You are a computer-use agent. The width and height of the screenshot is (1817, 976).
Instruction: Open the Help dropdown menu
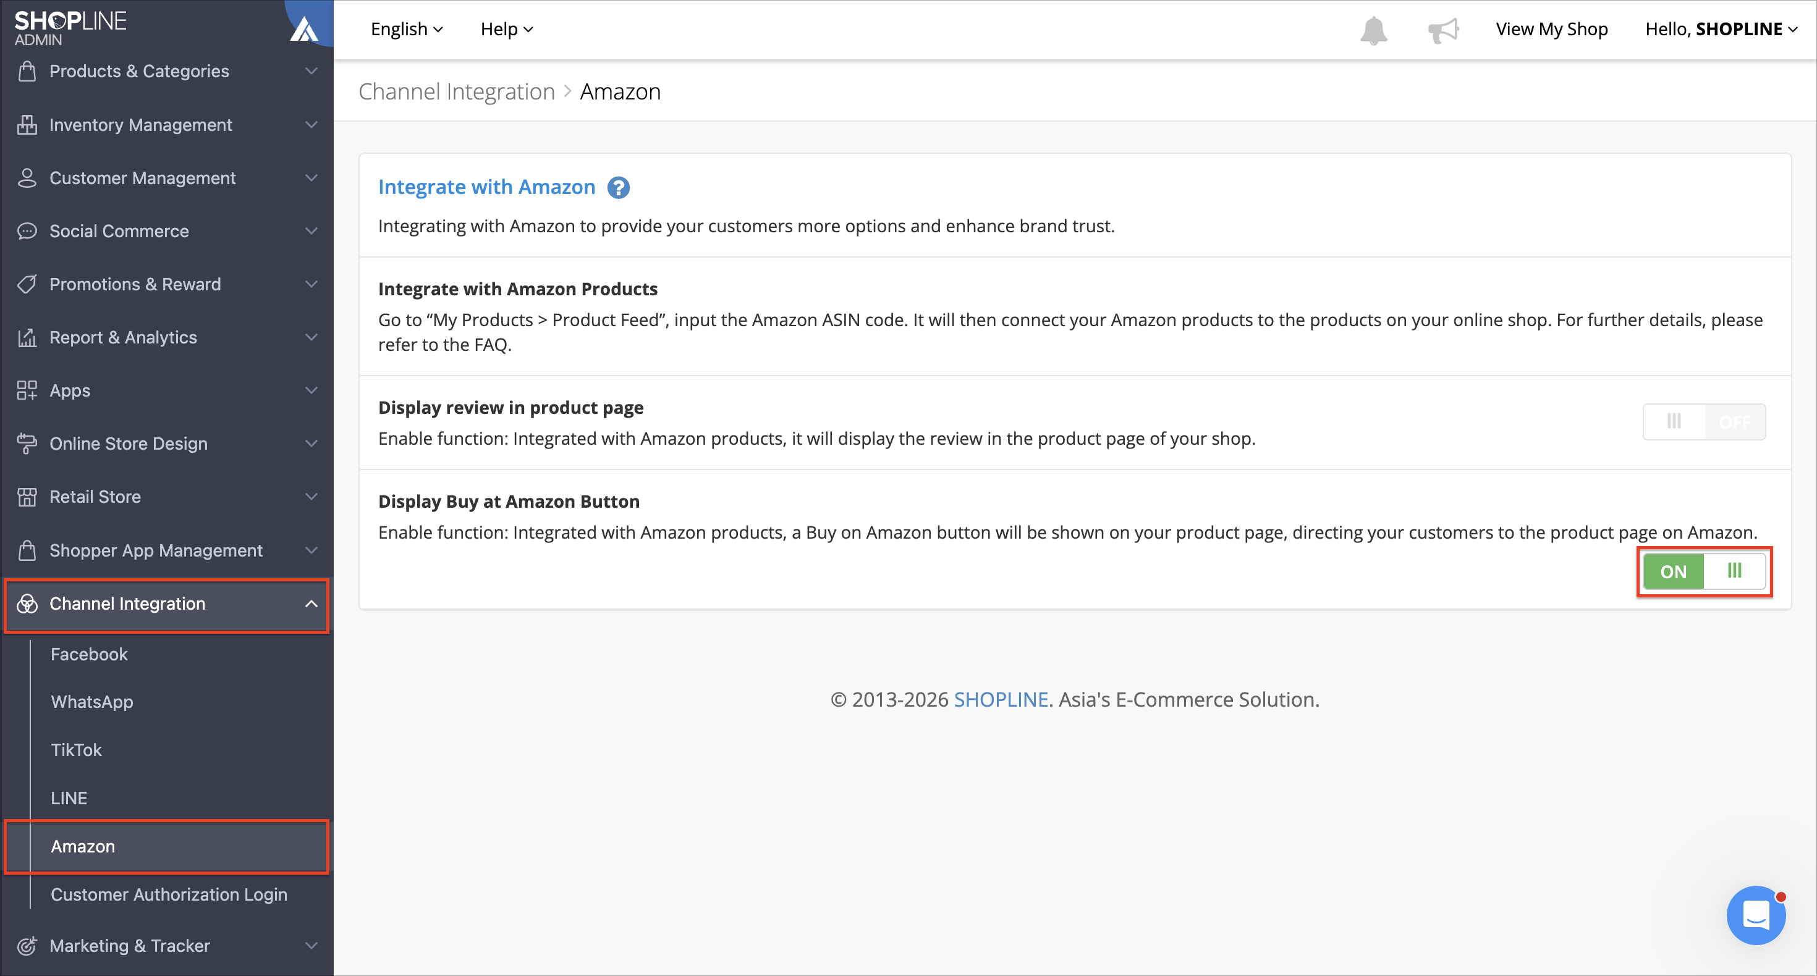[x=506, y=29]
